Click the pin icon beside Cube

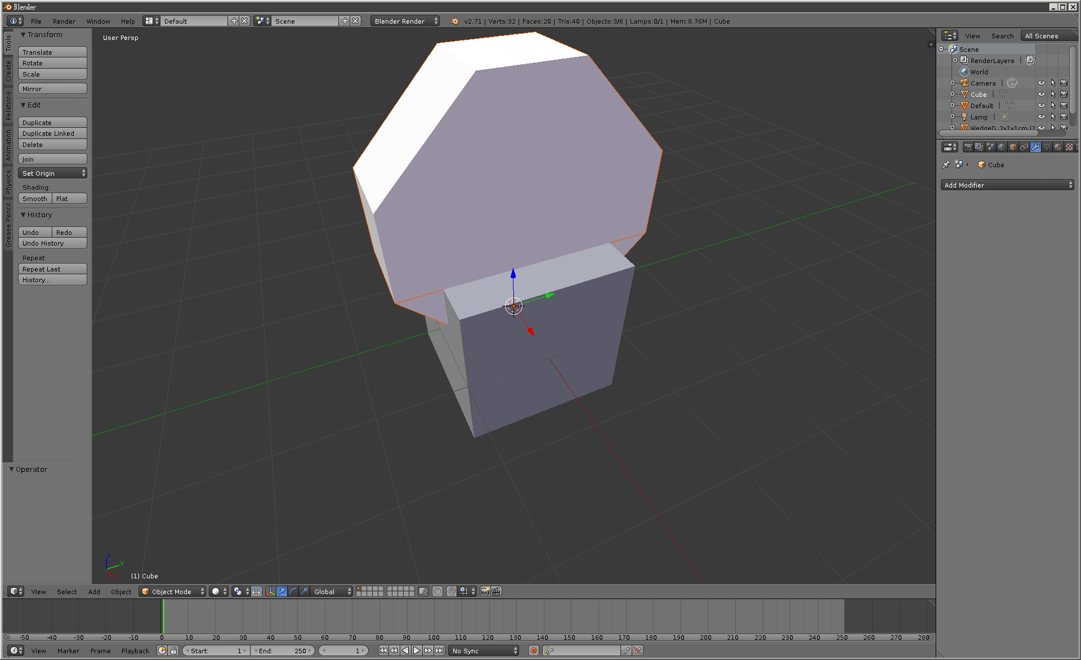[946, 164]
